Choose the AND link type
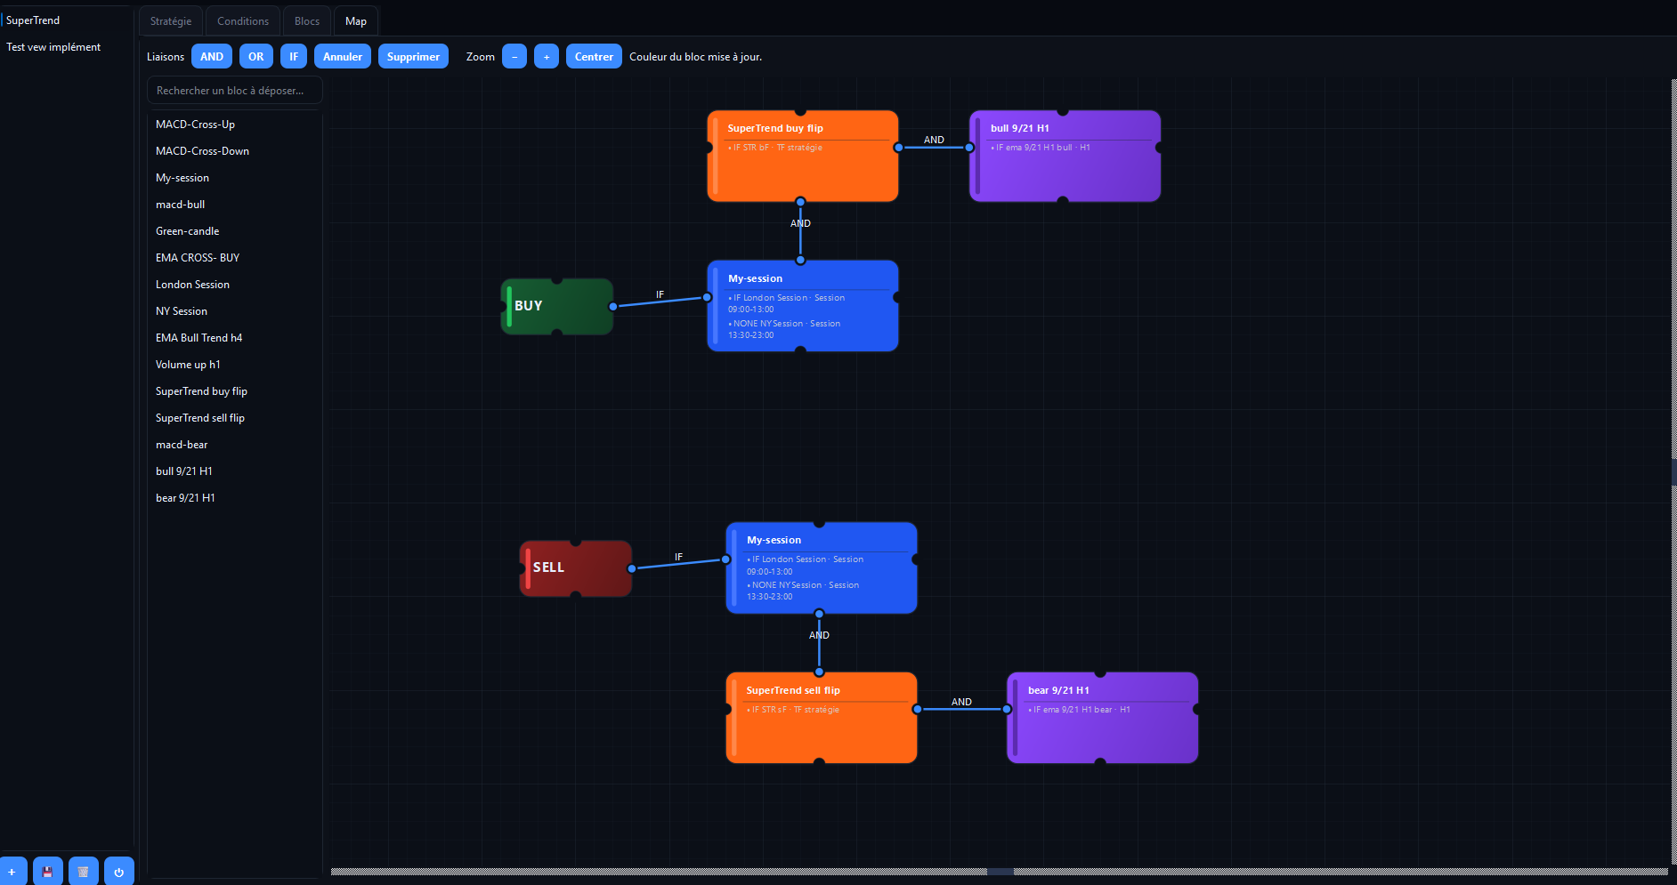 [x=212, y=57]
